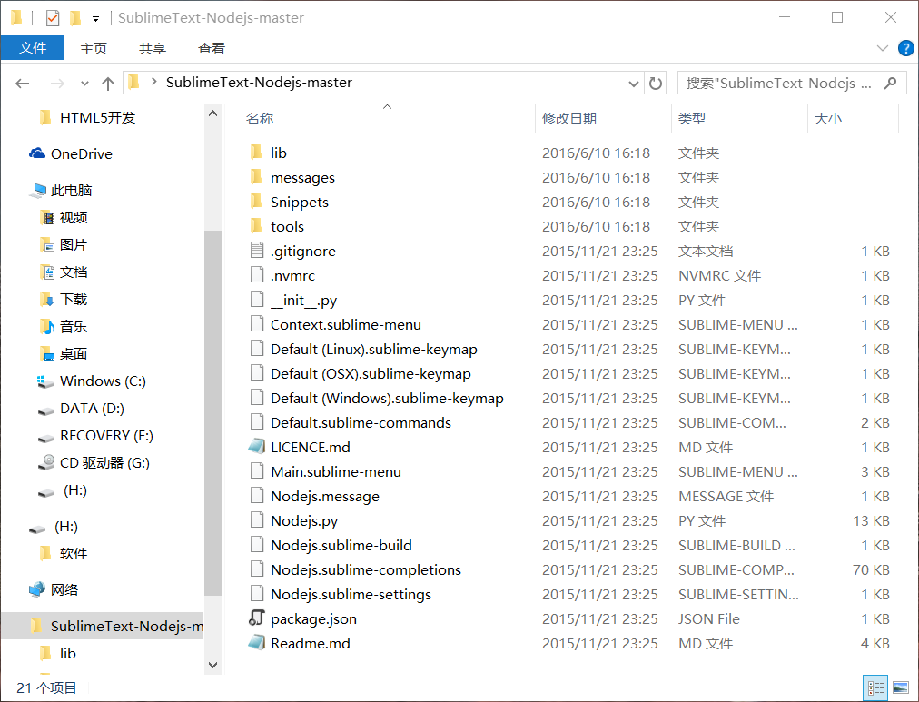The width and height of the screenshot is (919, 702).
Task: Click the sidebar vertical scrollbar thumb
Action: click(212, 412)
